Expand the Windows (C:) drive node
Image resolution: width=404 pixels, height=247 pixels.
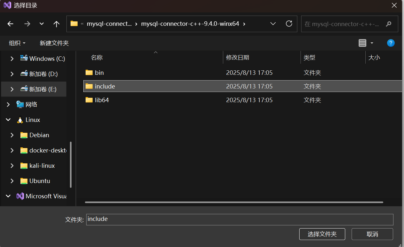pos(12,59)
